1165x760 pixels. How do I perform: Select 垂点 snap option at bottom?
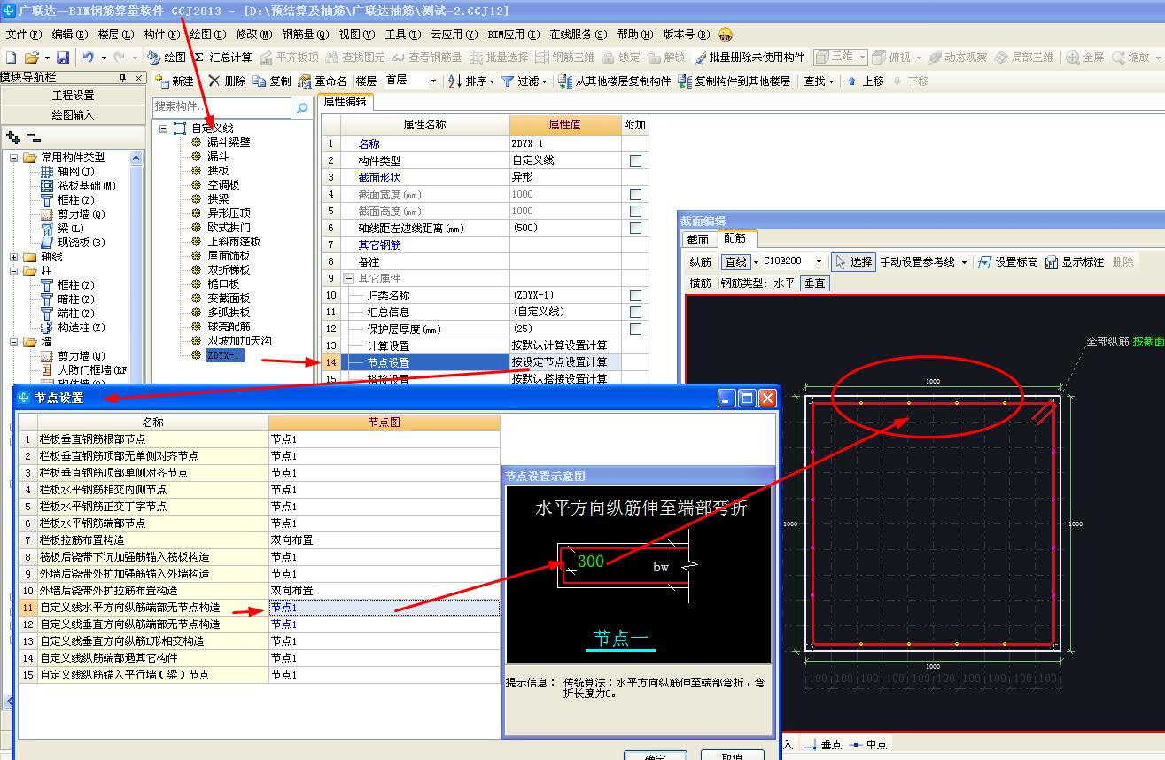[822, 745]
